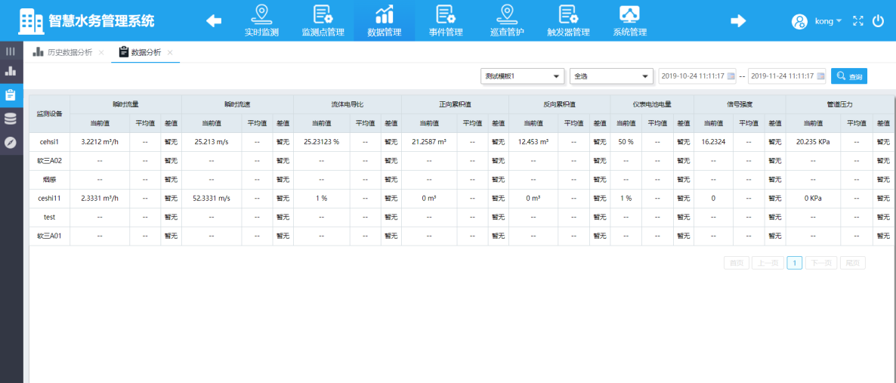The height and width of the screenshot is (383, 896).
Task: Toggle fullscreen mode icon
Action: pyautogui.click(x=857, y=21)
